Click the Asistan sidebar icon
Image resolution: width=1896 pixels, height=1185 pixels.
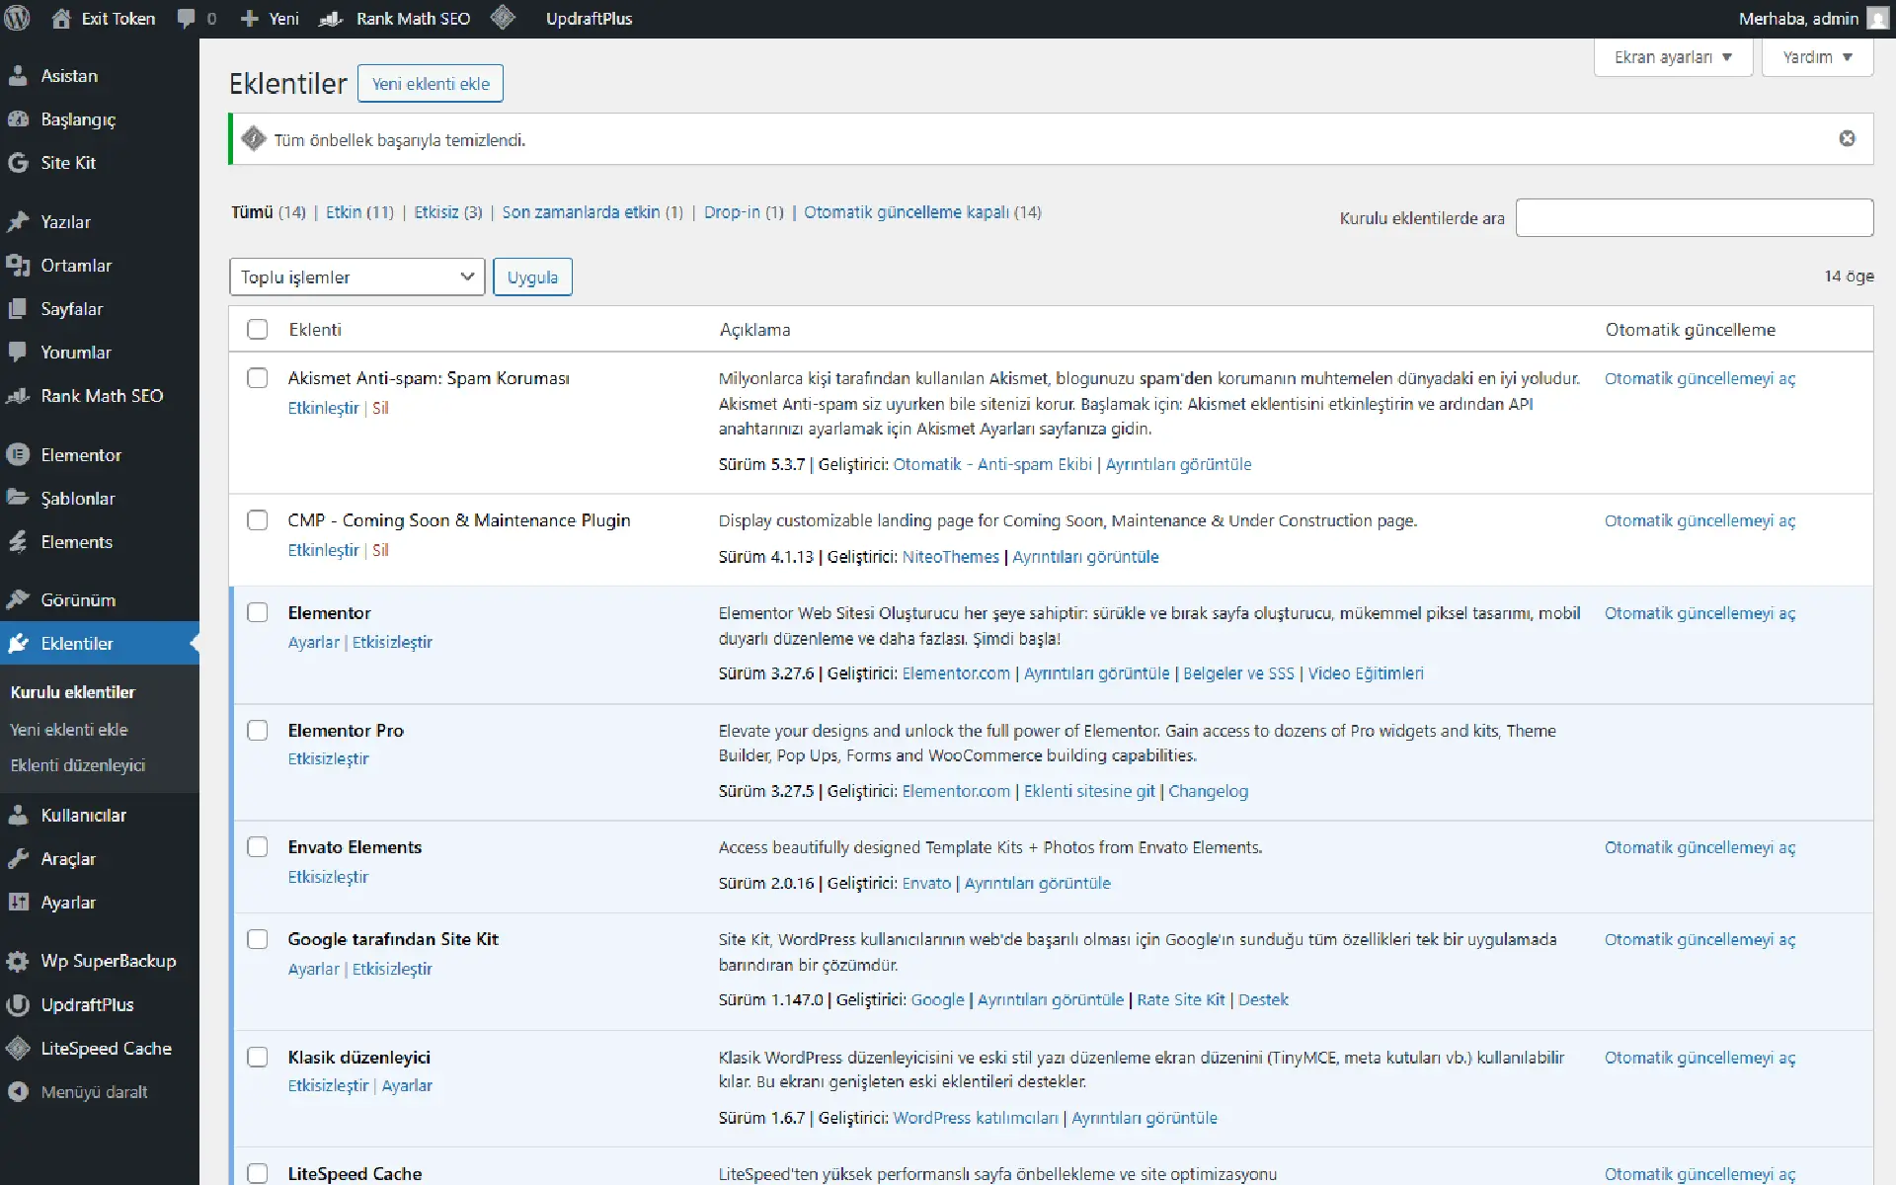18,76
